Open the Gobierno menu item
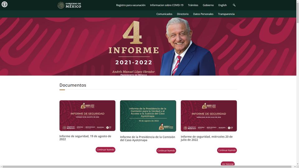This screenshot has height=168, width=299. coord(208,5)
